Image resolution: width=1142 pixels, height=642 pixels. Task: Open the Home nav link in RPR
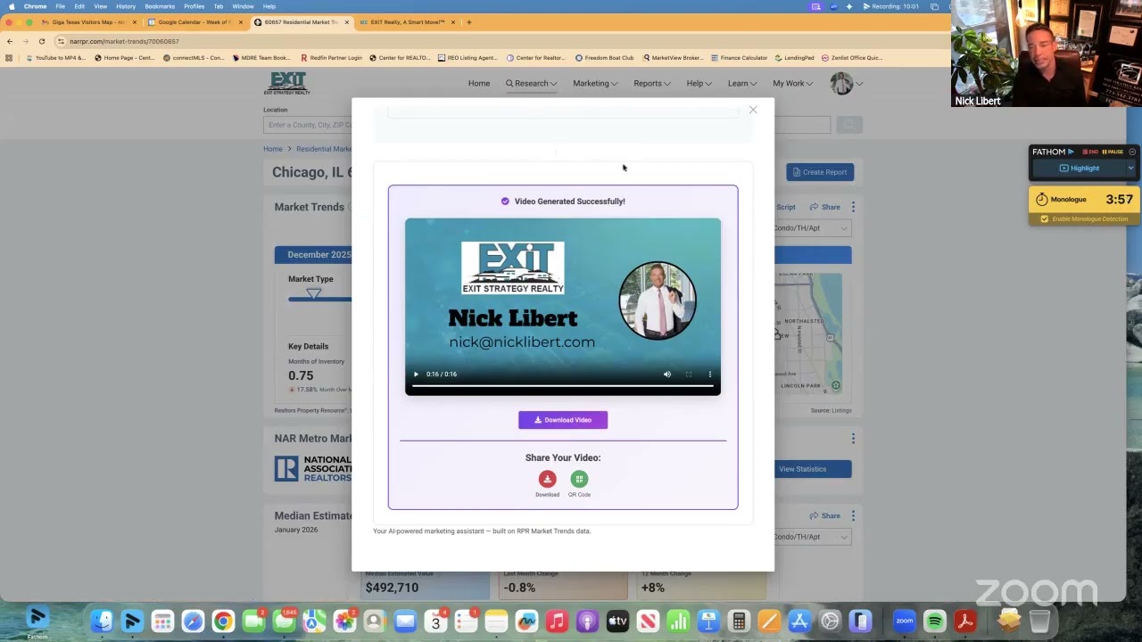pos(479,83)
